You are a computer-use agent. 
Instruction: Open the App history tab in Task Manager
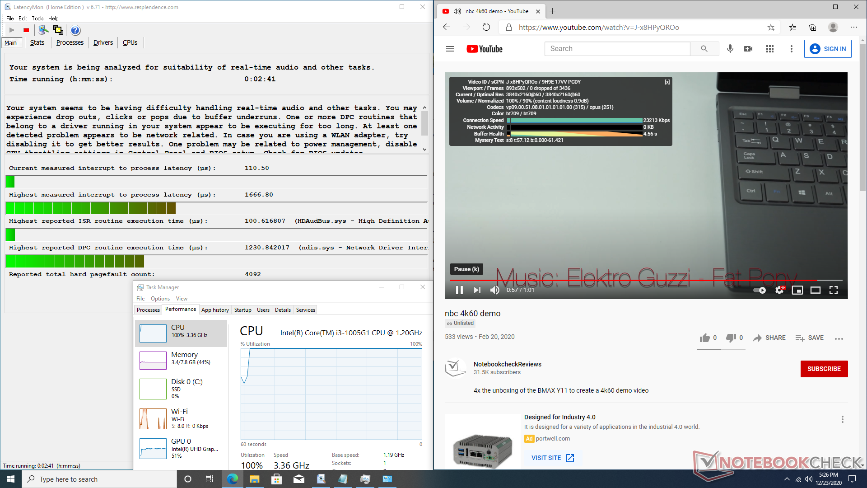point(215,310)
